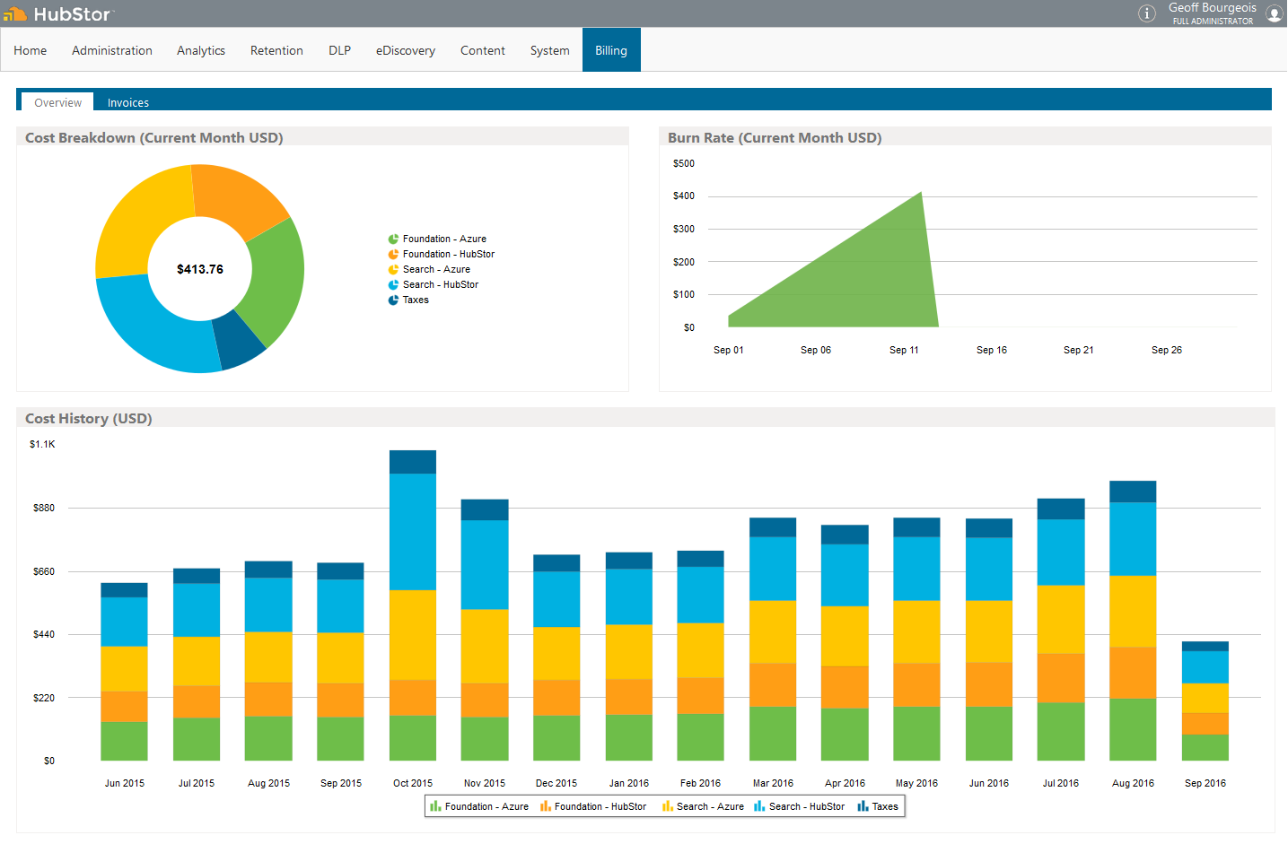Click Foundation - Azure pie legend icon
1288x844 pixels.
pos(393,239)
